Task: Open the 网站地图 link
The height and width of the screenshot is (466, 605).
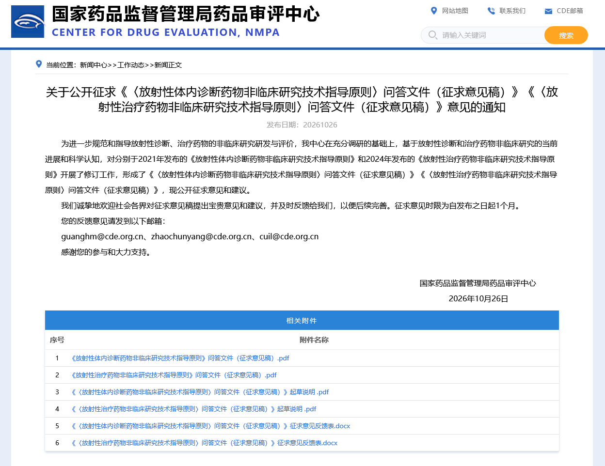Action: (455, 11)
